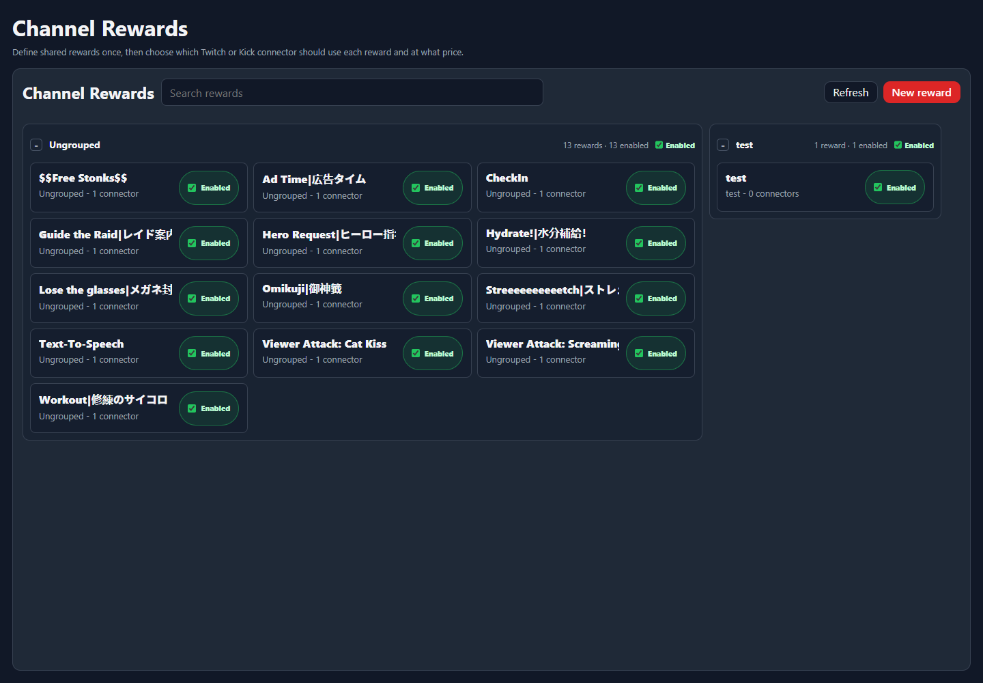Toggle Enabled on Workout reward
Screen dimensions: 983x683
click(x=209, y=408)
